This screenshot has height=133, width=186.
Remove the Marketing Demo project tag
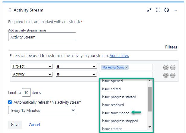[127, 67]
